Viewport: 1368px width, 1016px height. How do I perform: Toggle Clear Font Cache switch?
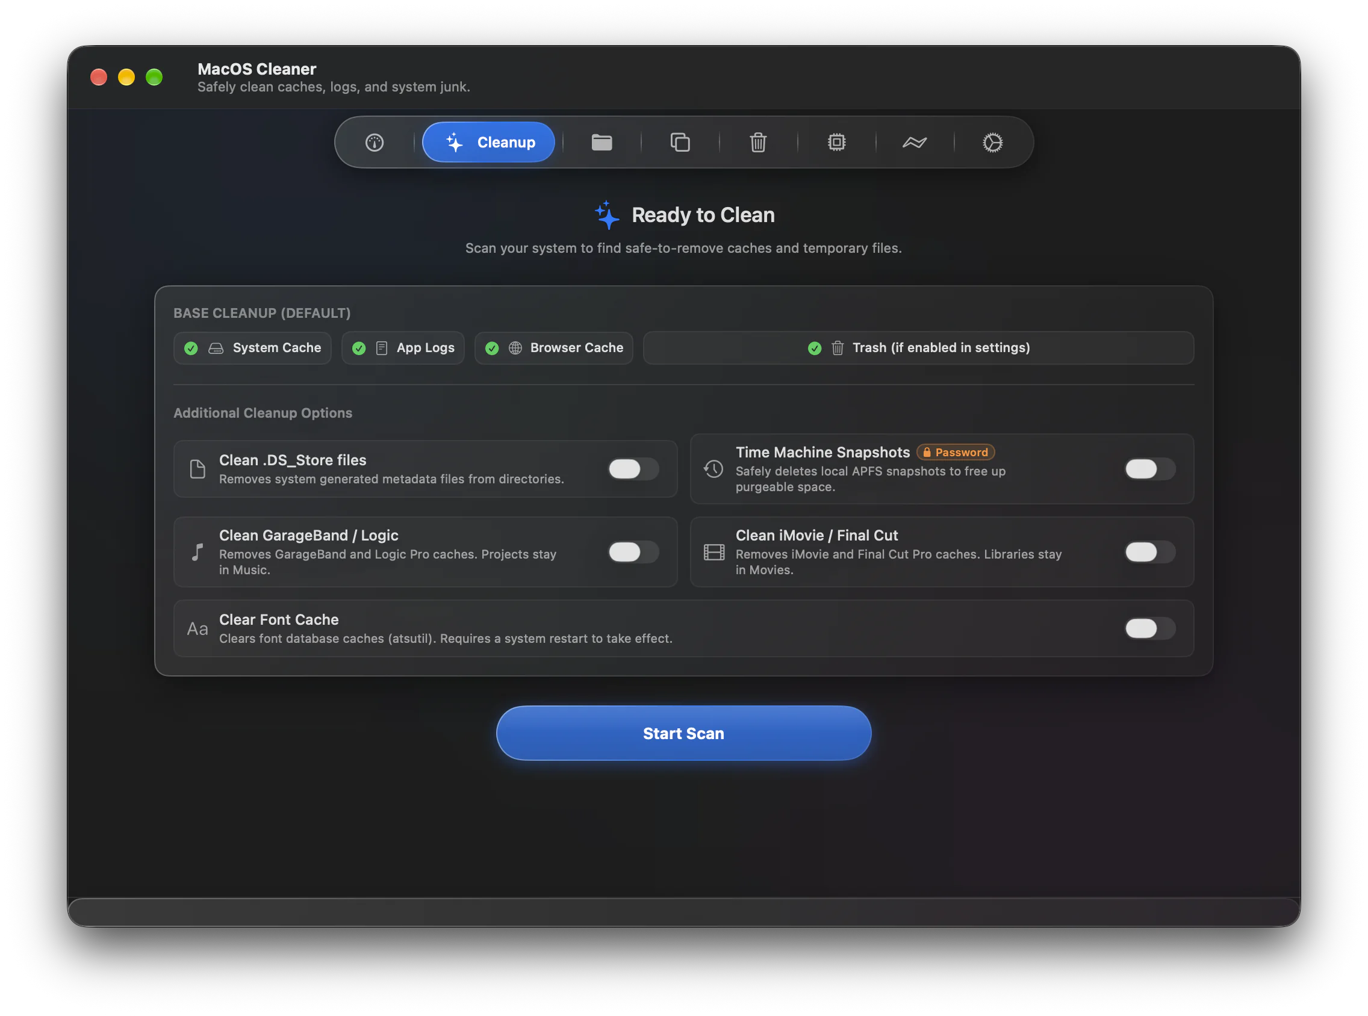pos(1150,628)
